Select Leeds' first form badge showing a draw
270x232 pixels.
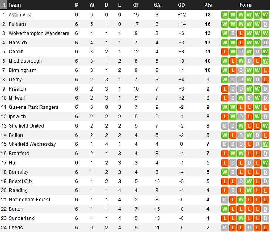pos(225,228)
